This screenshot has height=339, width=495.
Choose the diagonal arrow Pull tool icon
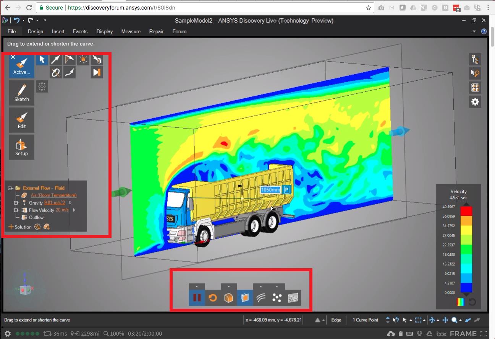[x=56, y=60]
